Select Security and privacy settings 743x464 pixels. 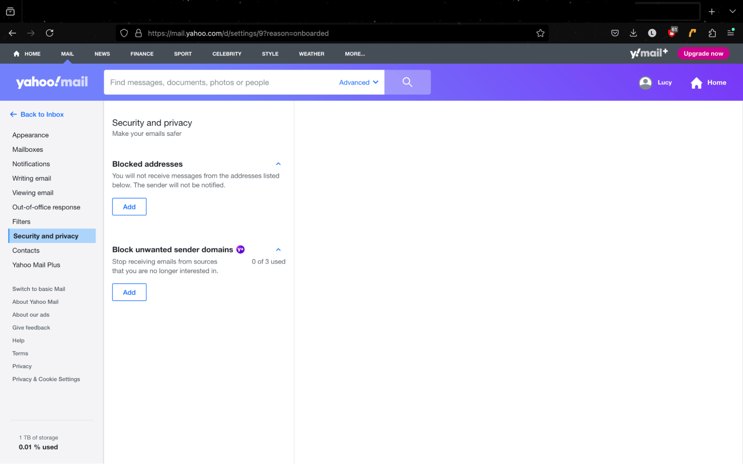pos(52,236)
